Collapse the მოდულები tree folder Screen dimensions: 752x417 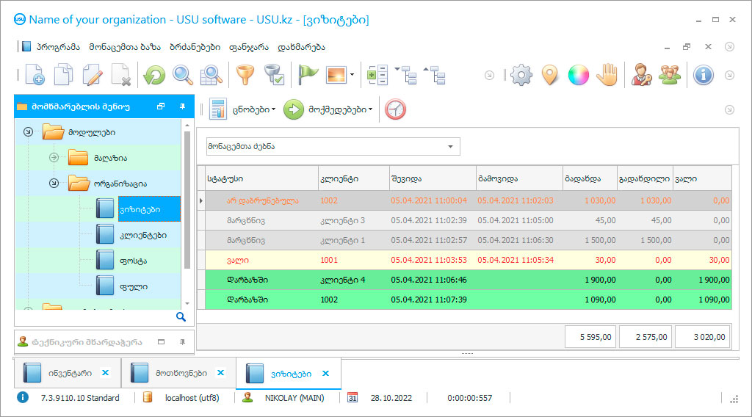coord(29,132)
